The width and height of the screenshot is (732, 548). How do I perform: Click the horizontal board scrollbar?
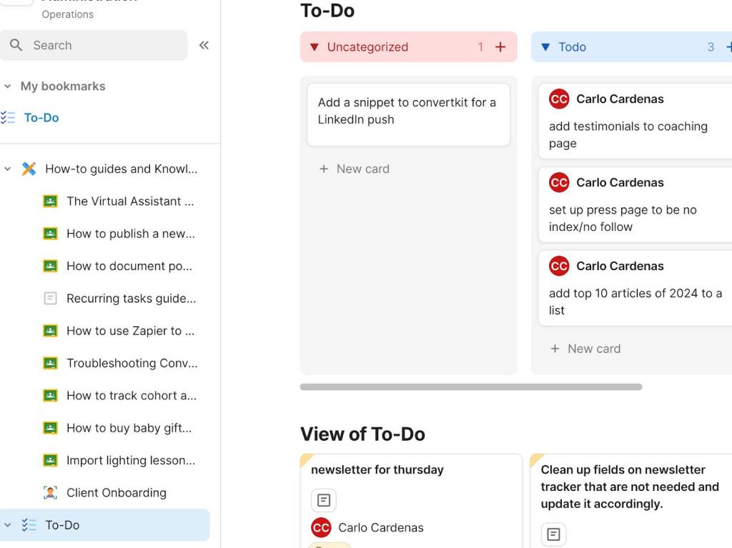471,387
